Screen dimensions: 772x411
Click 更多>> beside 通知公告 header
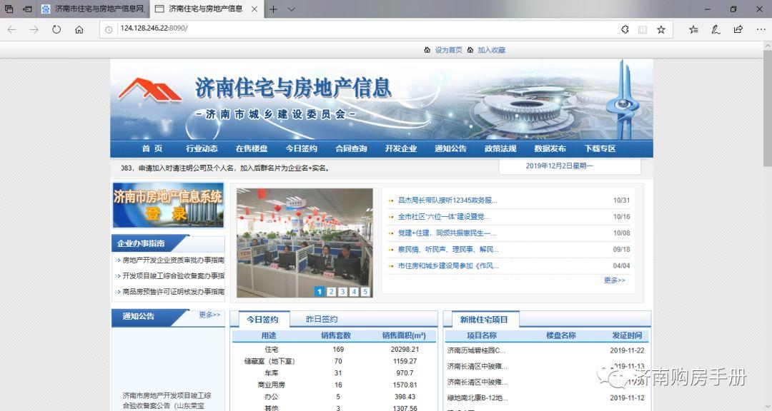click(209, 315)
